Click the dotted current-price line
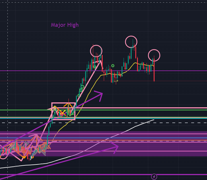 183,81
